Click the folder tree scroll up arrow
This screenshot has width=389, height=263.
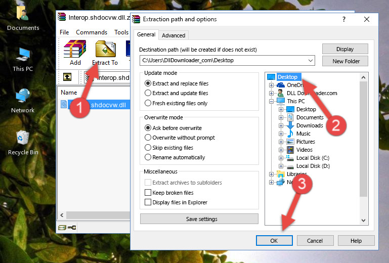click(363, 77)
